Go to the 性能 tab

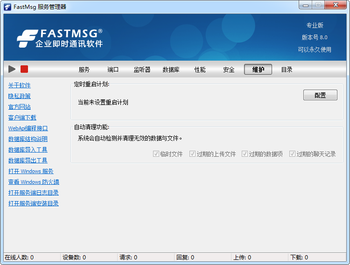200,70
